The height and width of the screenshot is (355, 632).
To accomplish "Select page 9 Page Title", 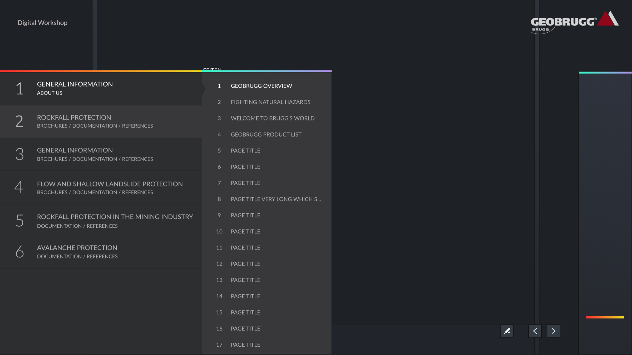I will [267, 215].
